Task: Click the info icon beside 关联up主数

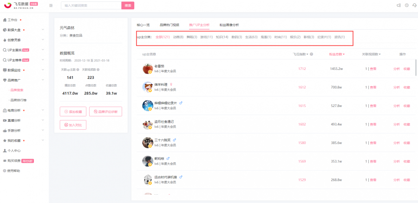Action: pos(78,70)
